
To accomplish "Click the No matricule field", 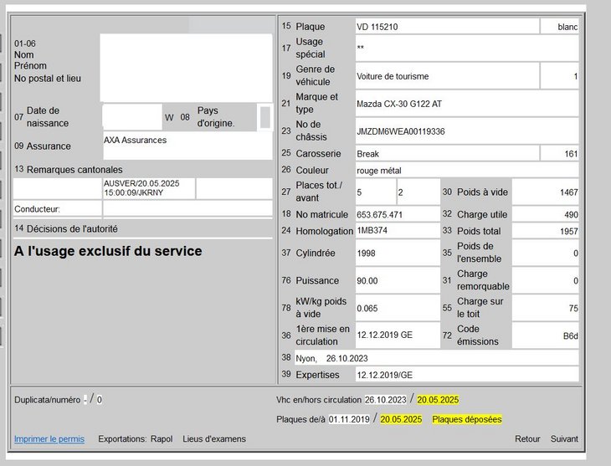I will [x=395, y=215].
